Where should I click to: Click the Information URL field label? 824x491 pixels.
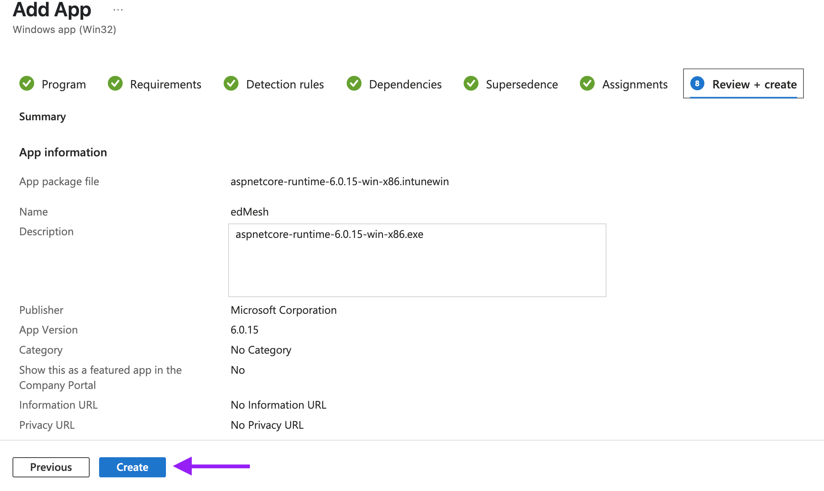[x=58, y=405]
